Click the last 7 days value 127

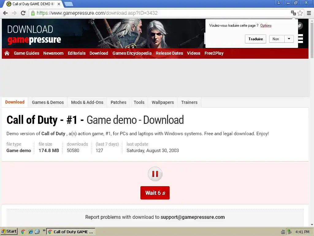click(99, 151)
